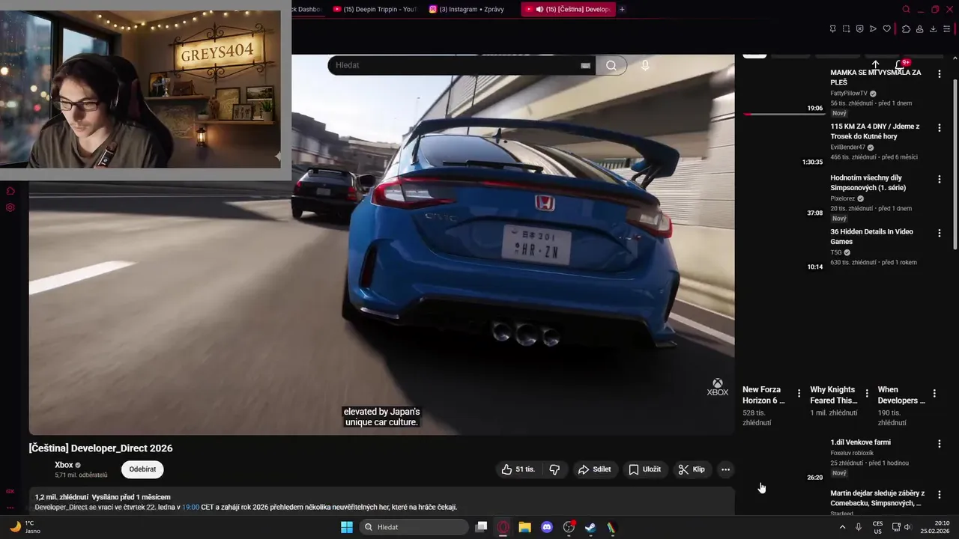Open options for 36 Hidden Details video
This screenshot has height=539, width=959.
(939, 234)
